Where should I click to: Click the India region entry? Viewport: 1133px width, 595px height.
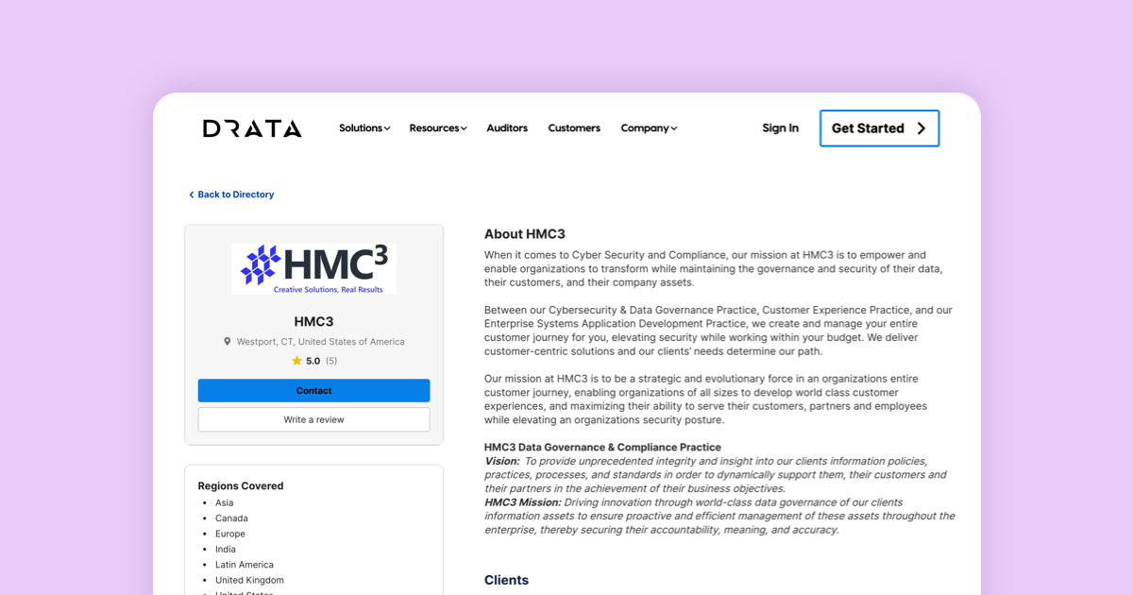click(226, 550)
